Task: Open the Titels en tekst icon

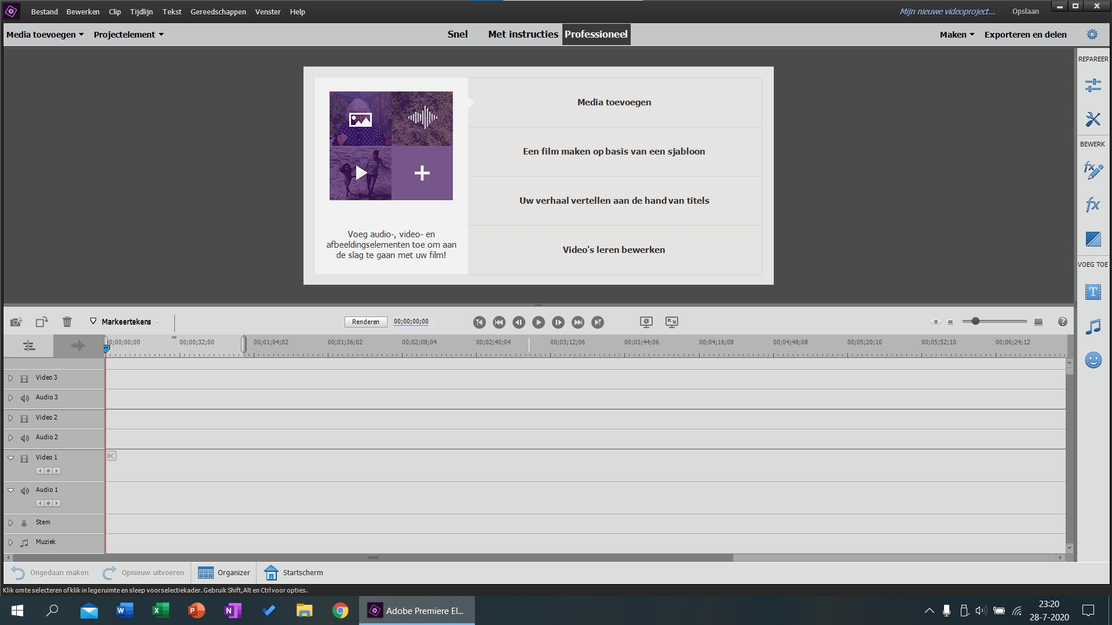Action: coord(1093,292)
